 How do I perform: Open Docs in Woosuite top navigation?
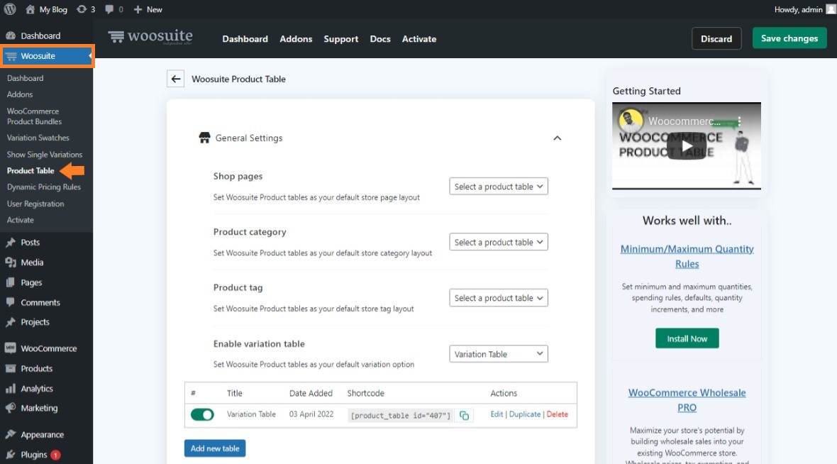(380, 39)
